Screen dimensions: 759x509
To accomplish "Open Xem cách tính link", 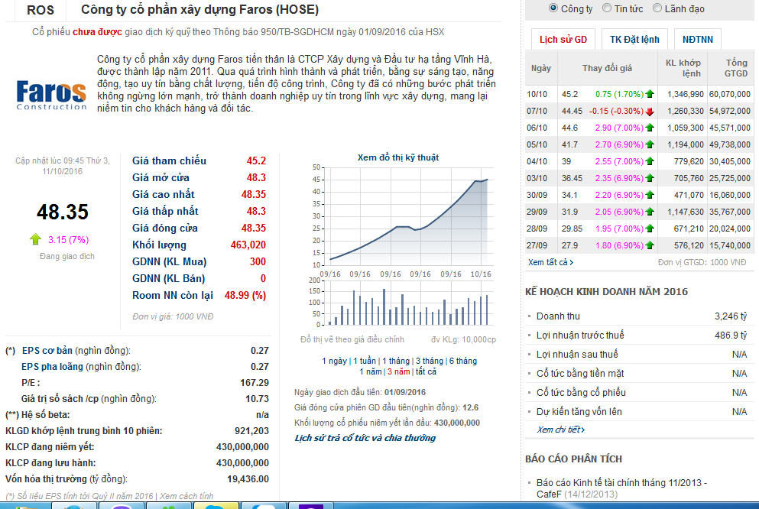I will (x=187, y=496).
